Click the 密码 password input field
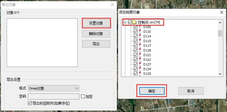 pos(54,97)
